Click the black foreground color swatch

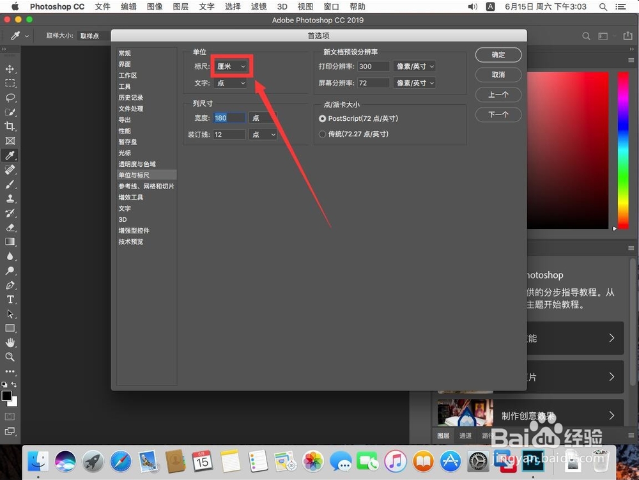(6, 396)
